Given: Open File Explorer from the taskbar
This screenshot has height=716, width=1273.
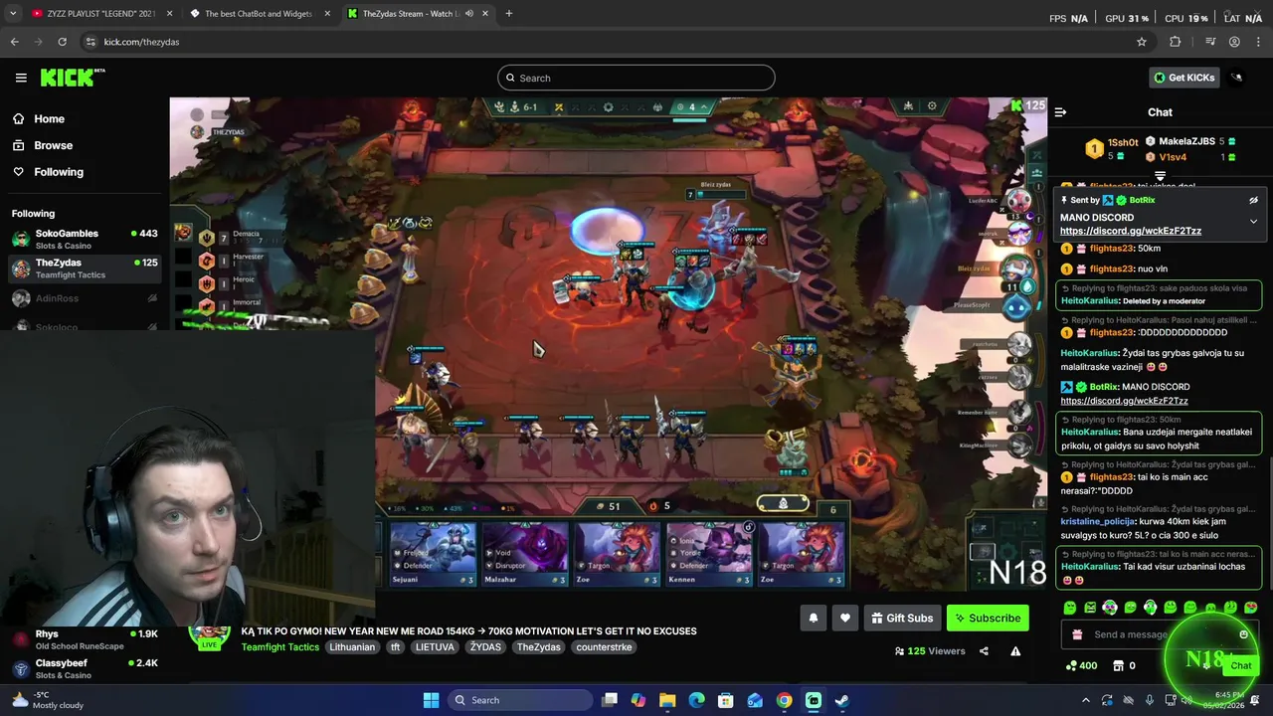Looking at the screenshot, I should tap(667, 700).
